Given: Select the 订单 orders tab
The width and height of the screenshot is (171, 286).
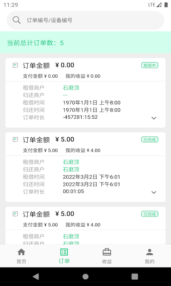Looking at the screenshot, I should pos(64,256).
